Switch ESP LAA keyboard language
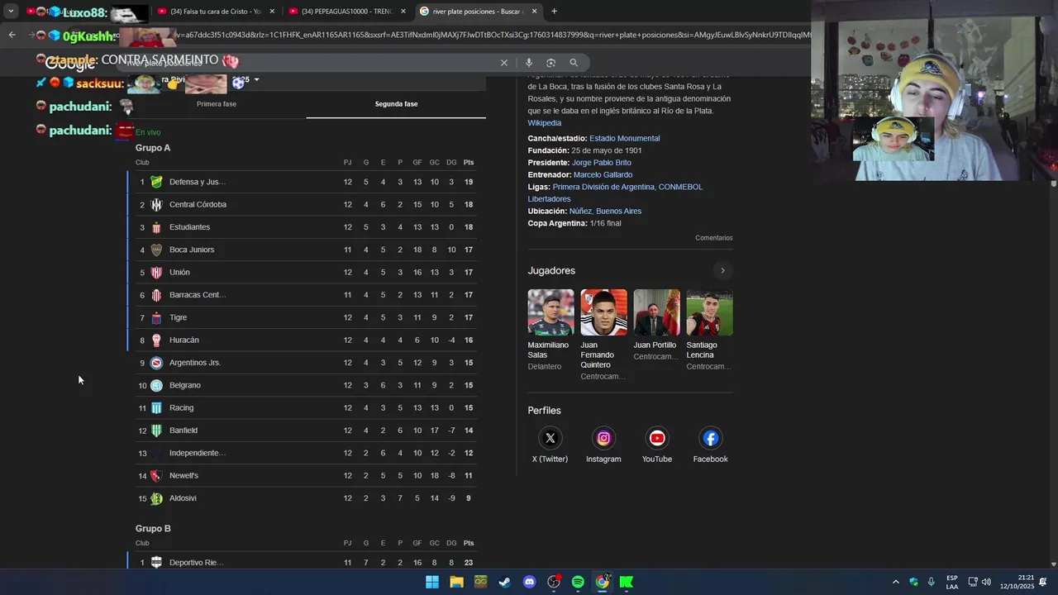 (x=952, y=582)
